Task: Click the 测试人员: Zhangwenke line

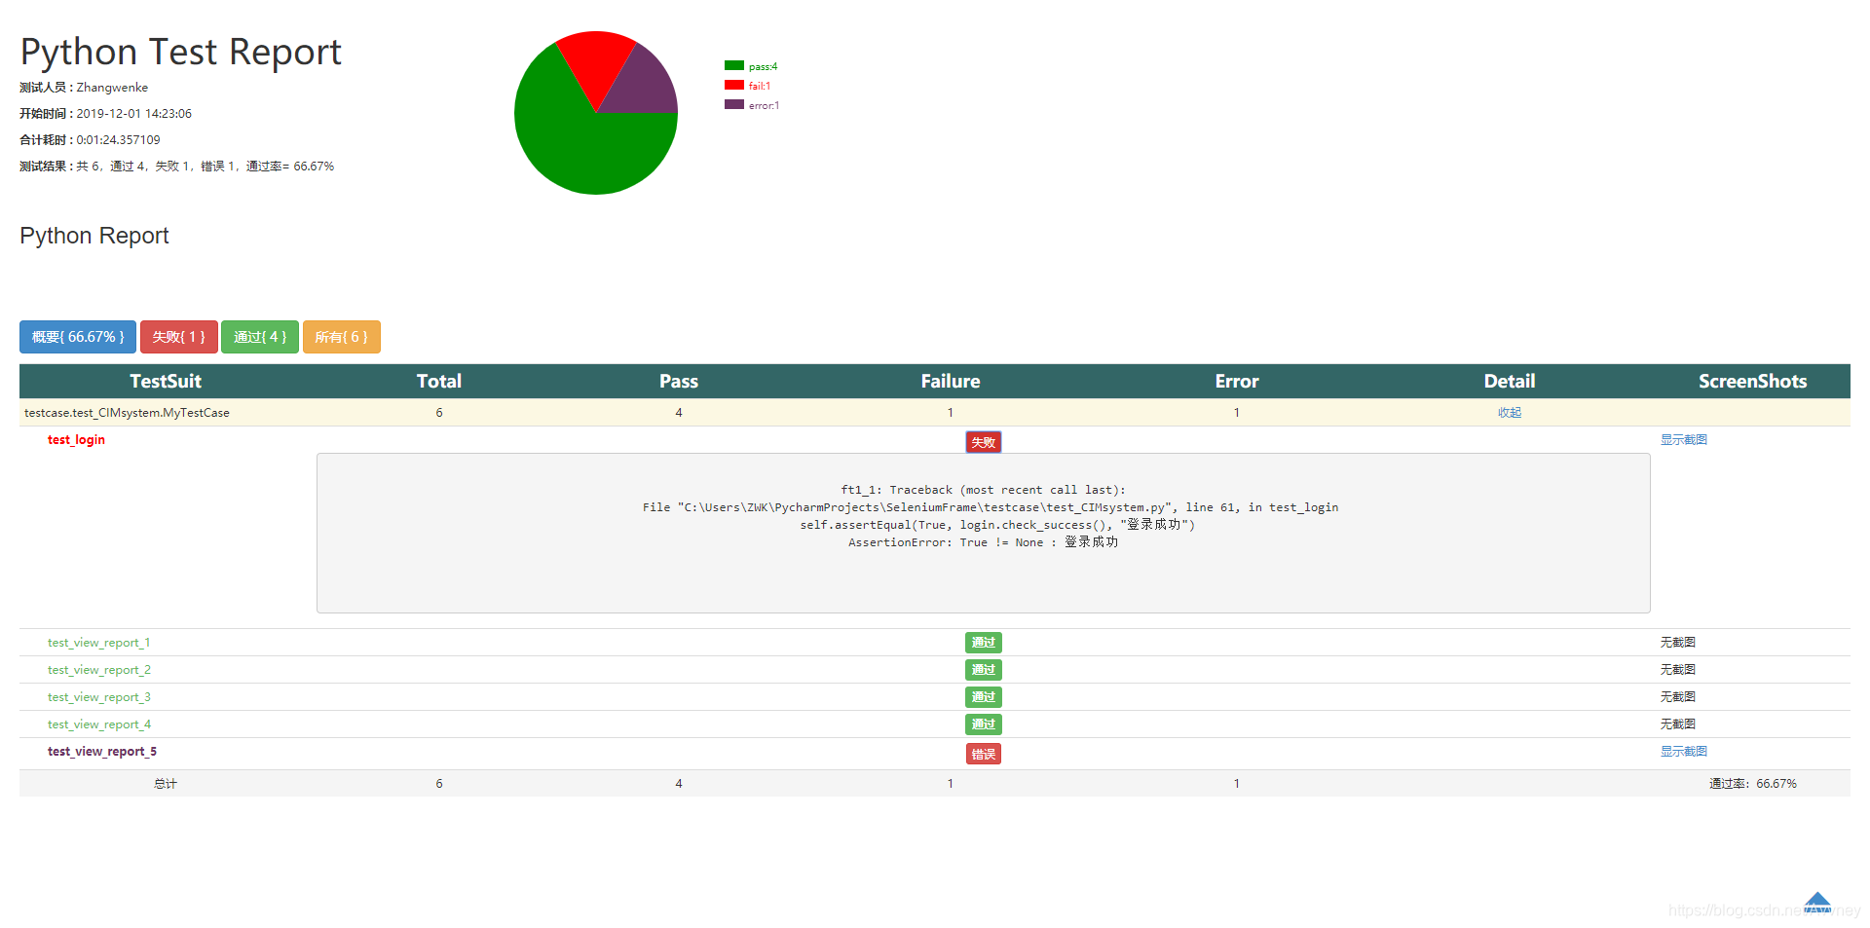Action: pos(84,88)
